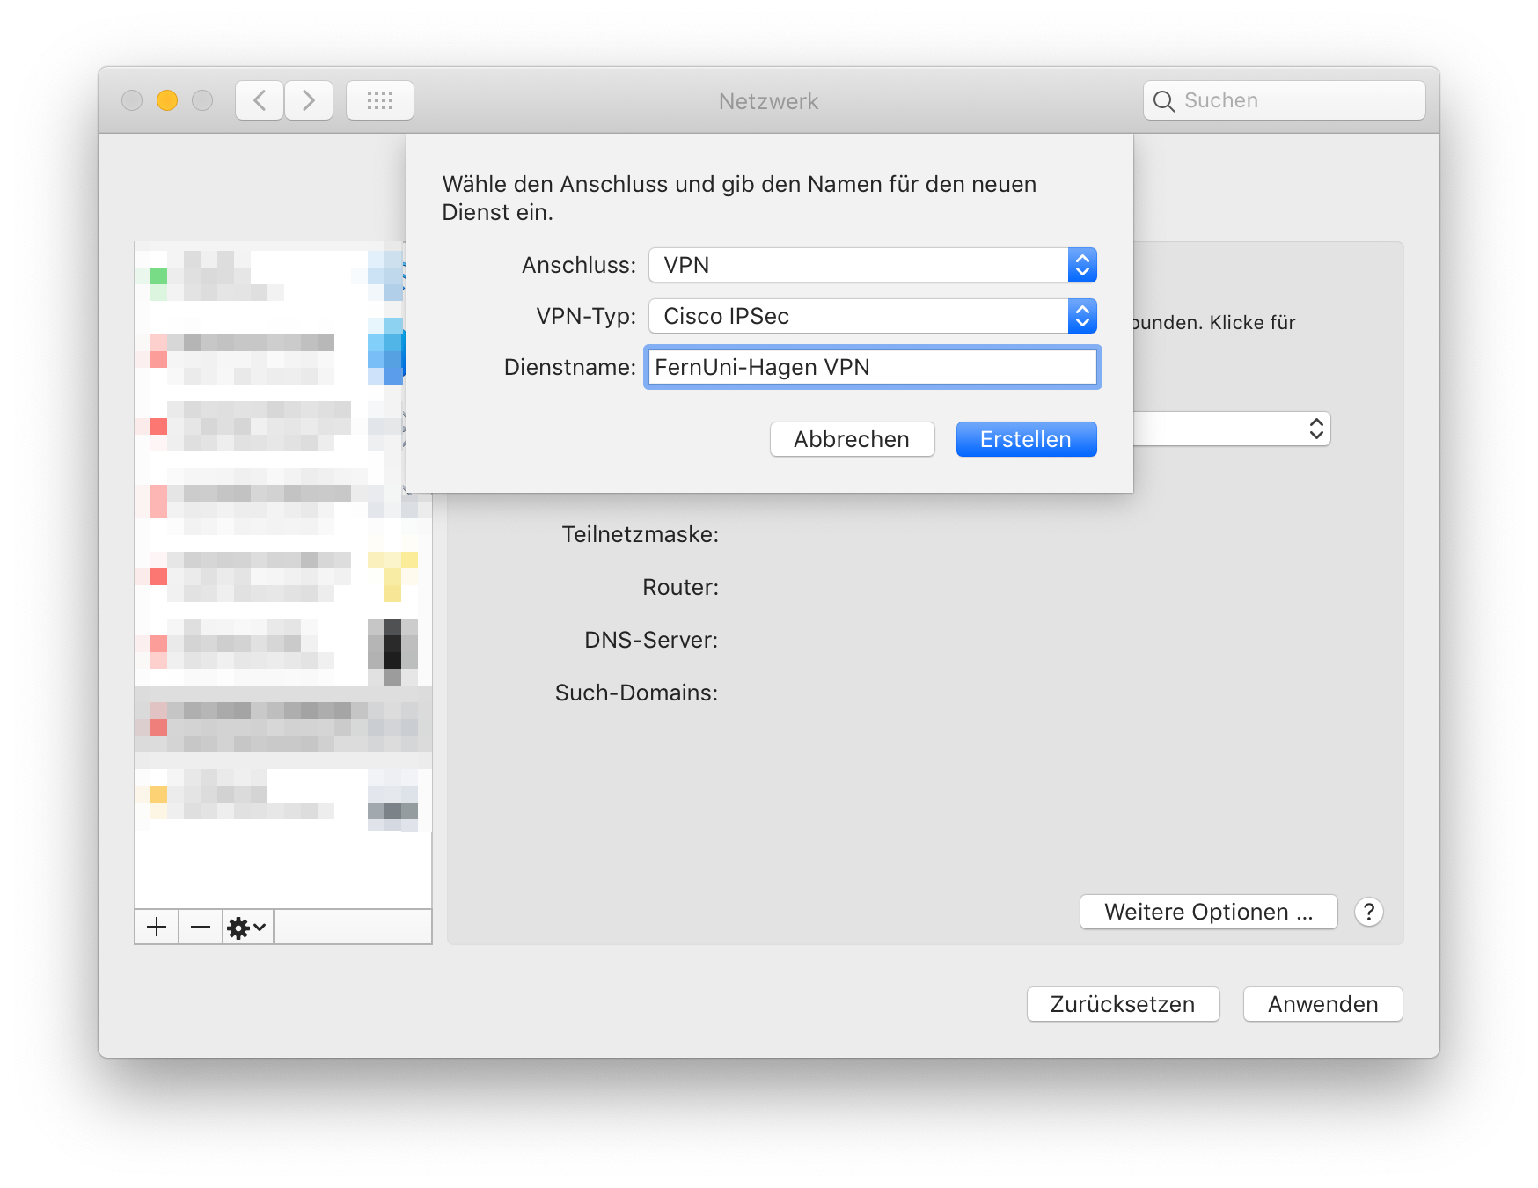Click the Dienstname text field

(873, 367)
